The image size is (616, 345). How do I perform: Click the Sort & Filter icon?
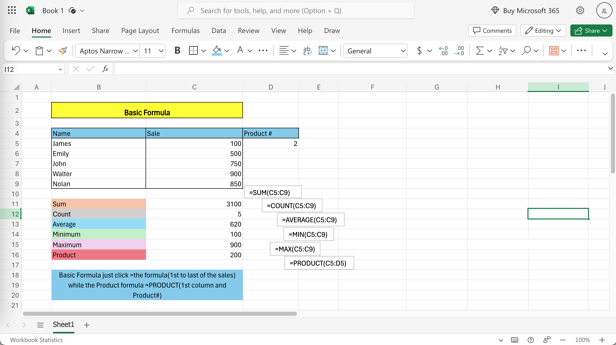pos(503,51)
